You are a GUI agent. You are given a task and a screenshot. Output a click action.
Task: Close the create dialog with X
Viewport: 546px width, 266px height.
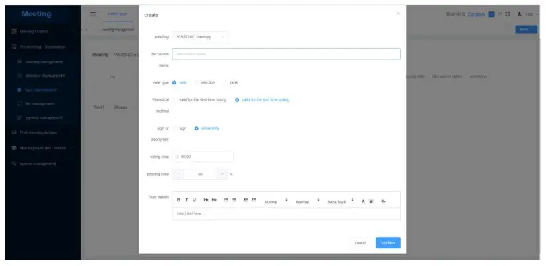coord(398,13)
